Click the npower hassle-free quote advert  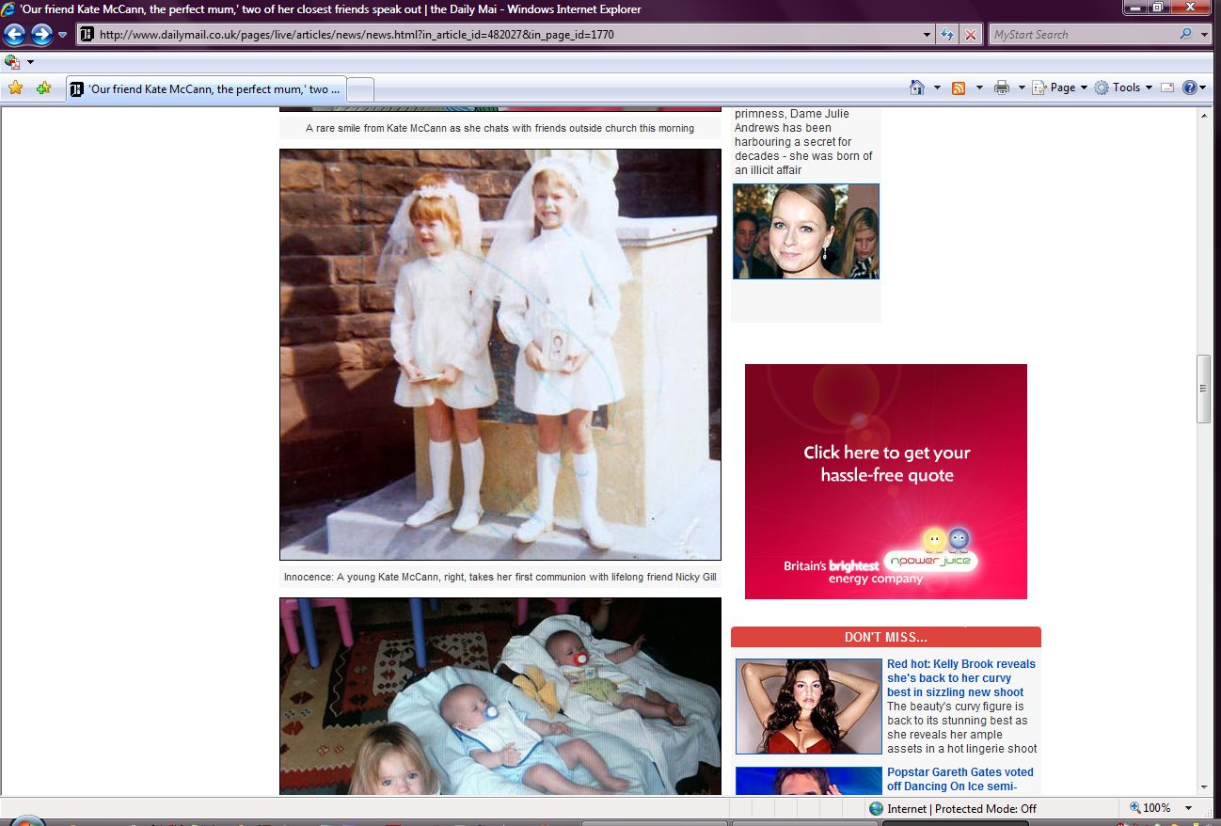click(885, 482)
